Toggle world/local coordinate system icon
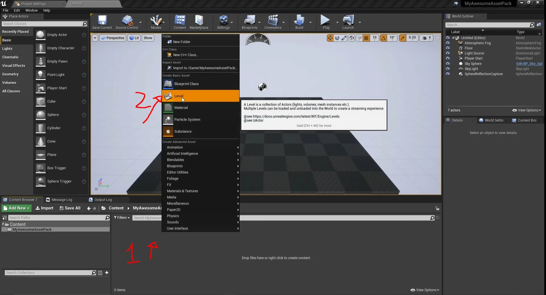This screenshot has width=546, height=295. (352, 38)
